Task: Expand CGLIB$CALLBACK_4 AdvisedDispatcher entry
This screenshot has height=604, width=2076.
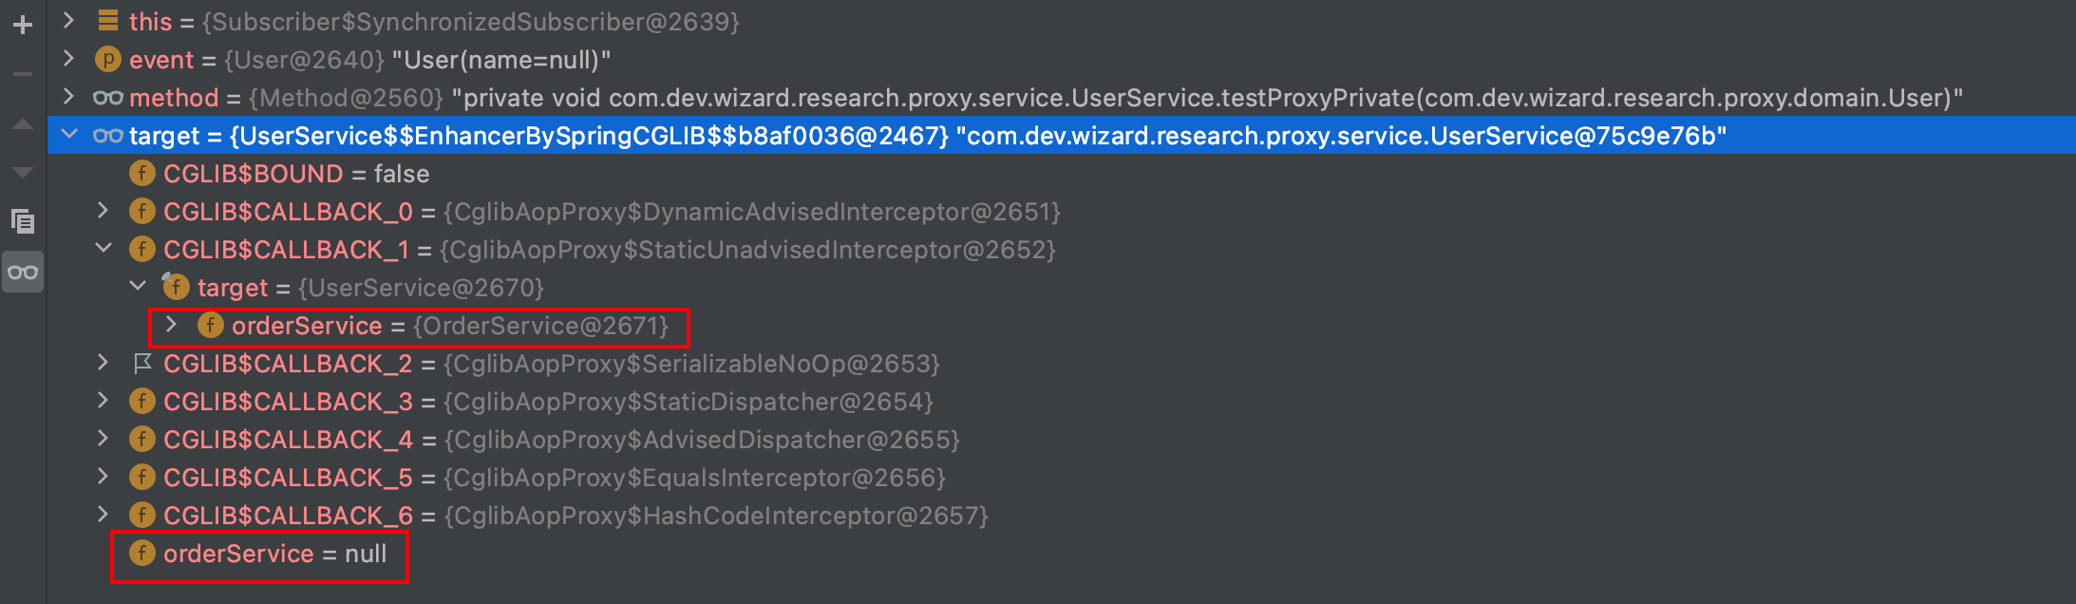Action: click(103, 439)
